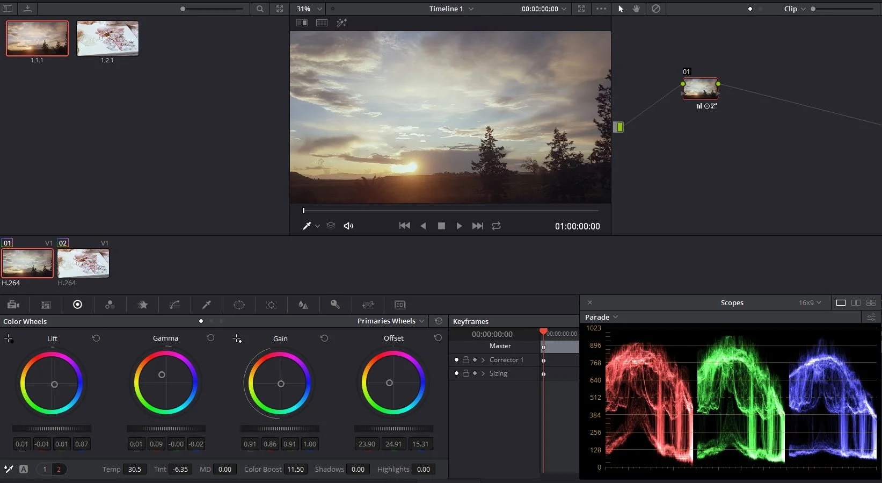
Task: Open the RGB Mixer palette
Action: click(110, 305)
